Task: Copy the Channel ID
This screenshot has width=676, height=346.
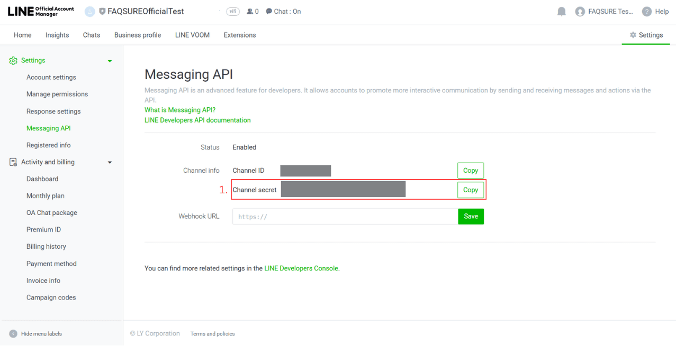Action: tap(471, 171)
